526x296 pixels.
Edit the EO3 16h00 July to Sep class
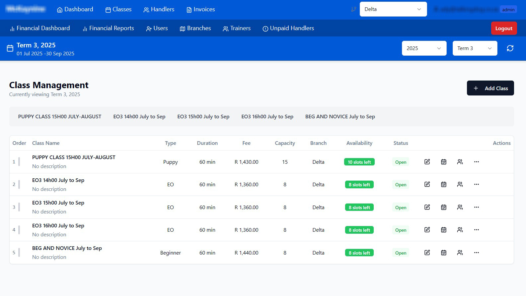click(x=427, y=230)
